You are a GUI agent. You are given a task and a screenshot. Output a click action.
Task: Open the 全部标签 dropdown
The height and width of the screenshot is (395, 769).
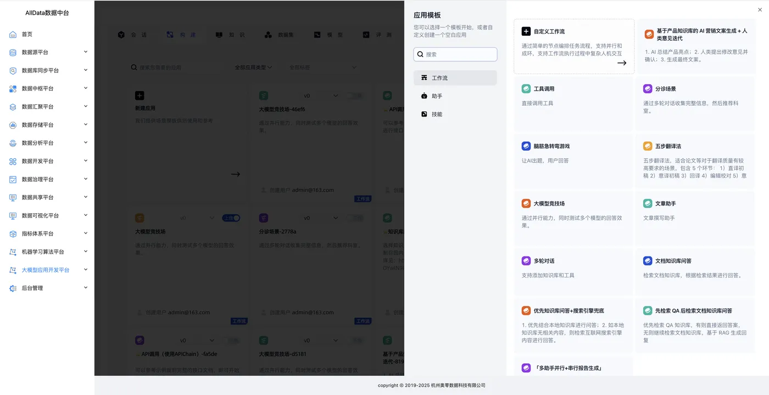coord(323,67)
